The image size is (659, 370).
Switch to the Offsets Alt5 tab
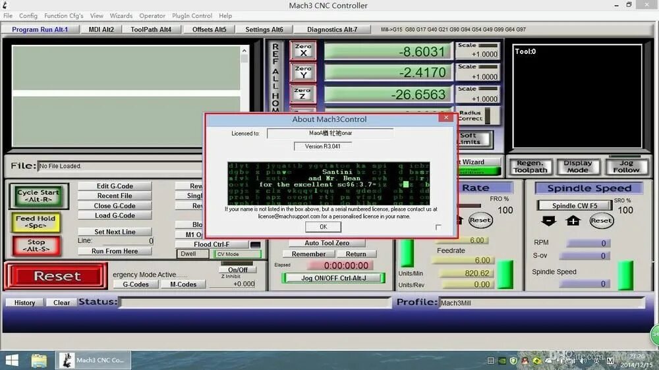pyautogui.click(x=210, y=30)
